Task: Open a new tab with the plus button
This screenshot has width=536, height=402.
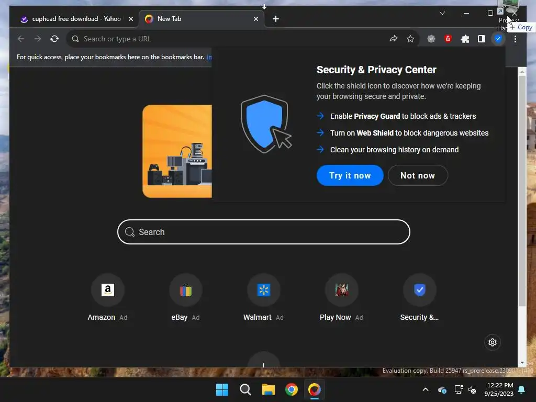Action: [x=276, y=19]
